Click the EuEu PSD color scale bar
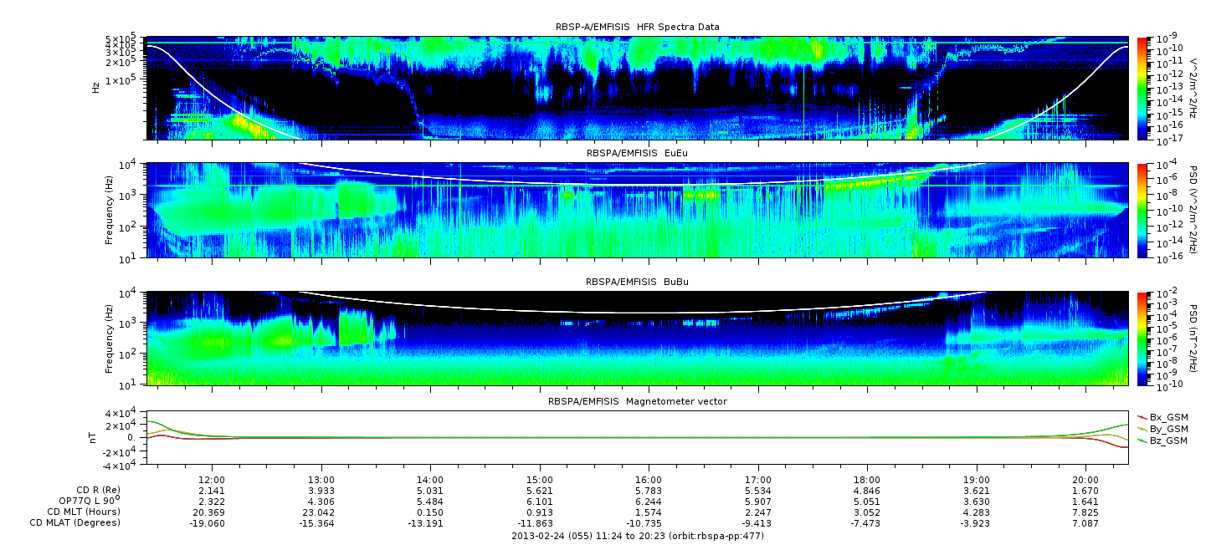The width and height of the screenshot is (1211, 550). point(1143,211)
